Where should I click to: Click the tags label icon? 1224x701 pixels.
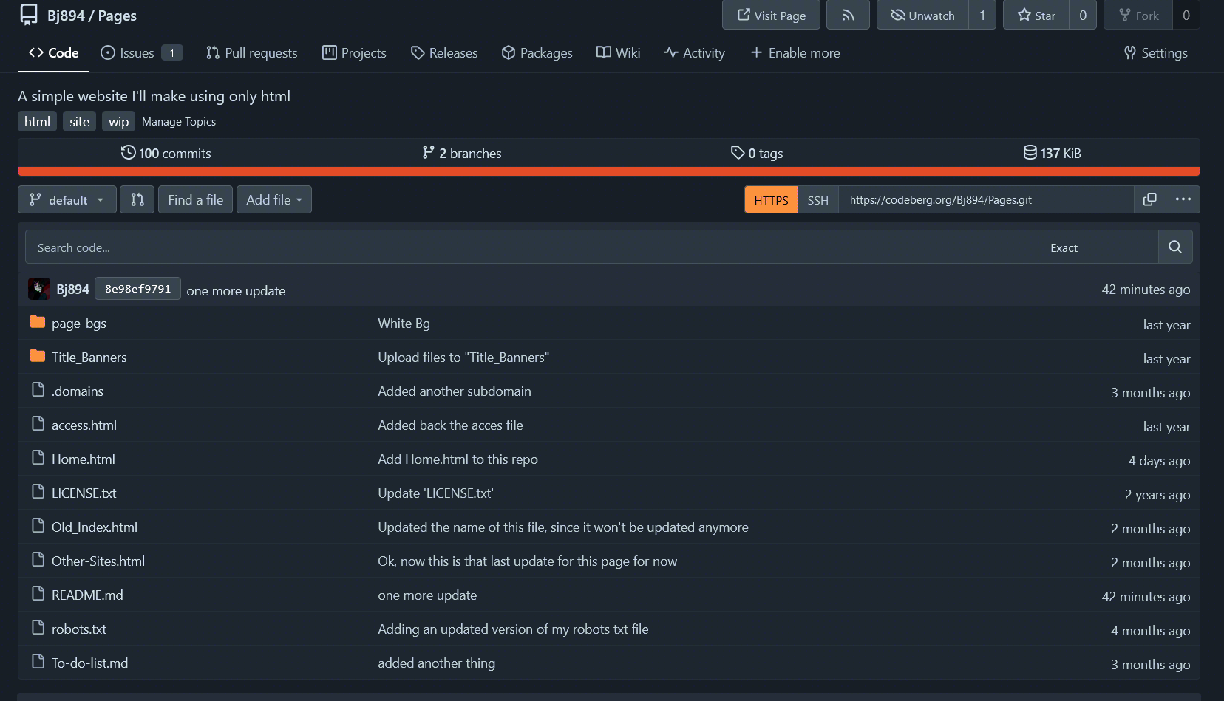click(x=737, y=152)
